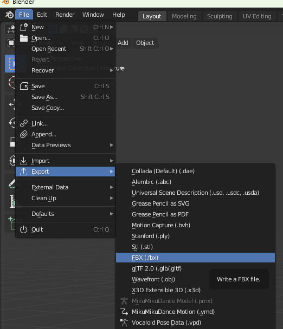This screenshot has width=283, height=329.
Task: Choose Append... from File menu
Action: (66, 134)
